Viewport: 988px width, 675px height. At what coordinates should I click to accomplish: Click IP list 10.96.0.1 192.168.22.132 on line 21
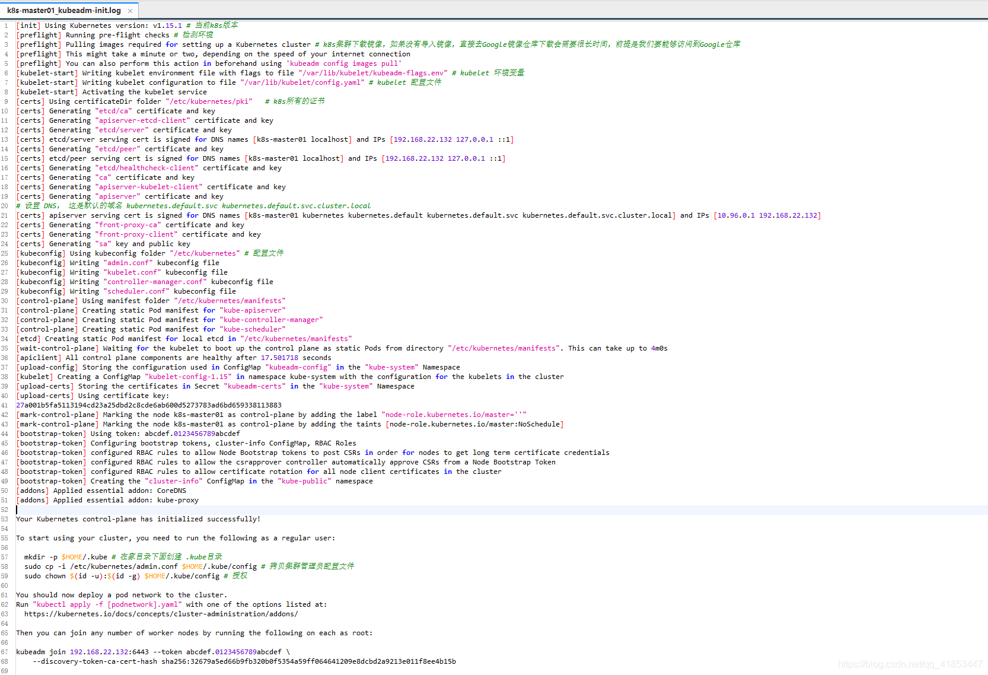tap(767, 215)
